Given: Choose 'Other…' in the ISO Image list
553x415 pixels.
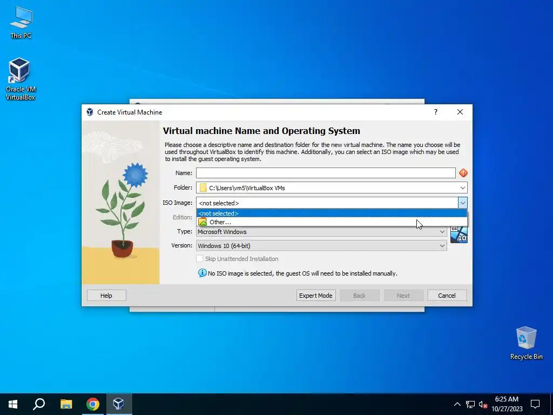Looking at the screenshot, I should [x=332, y=222].
